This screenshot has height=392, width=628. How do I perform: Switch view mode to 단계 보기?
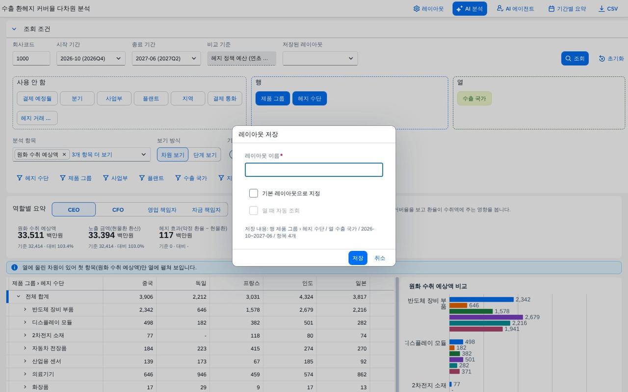[205, 155]
